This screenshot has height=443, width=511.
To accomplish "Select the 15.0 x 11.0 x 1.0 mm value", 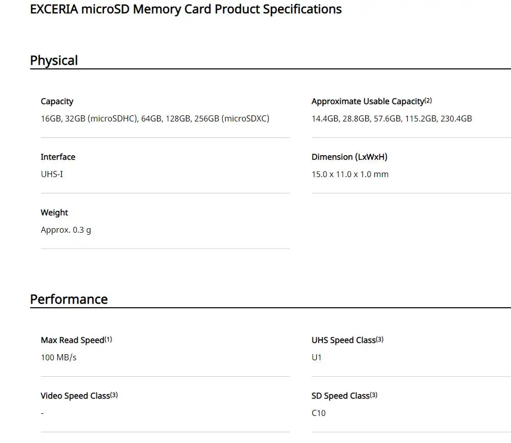I will [x=350, y=174].
